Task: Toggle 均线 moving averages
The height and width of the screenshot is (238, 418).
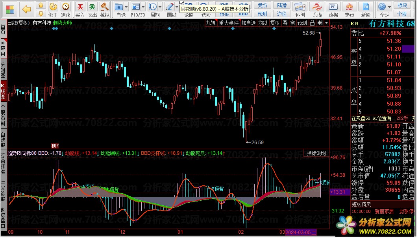Action: click(263, 23)
